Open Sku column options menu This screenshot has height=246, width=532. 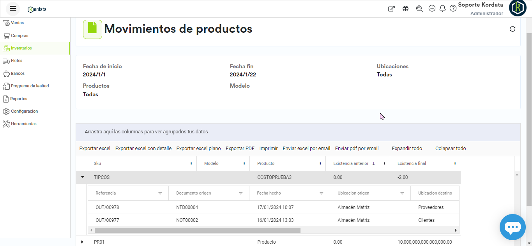tap(191, 164)
